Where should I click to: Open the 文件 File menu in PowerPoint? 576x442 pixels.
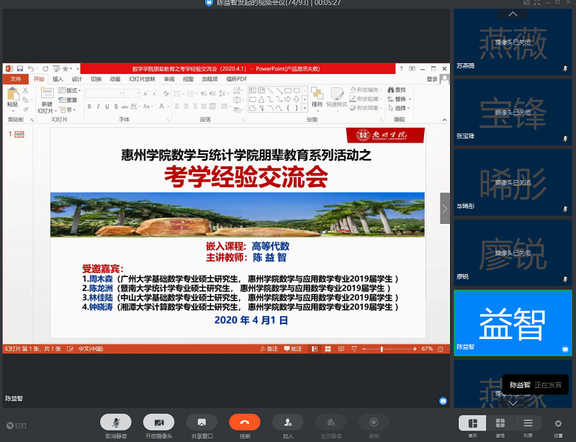click(x=15, y=79)
